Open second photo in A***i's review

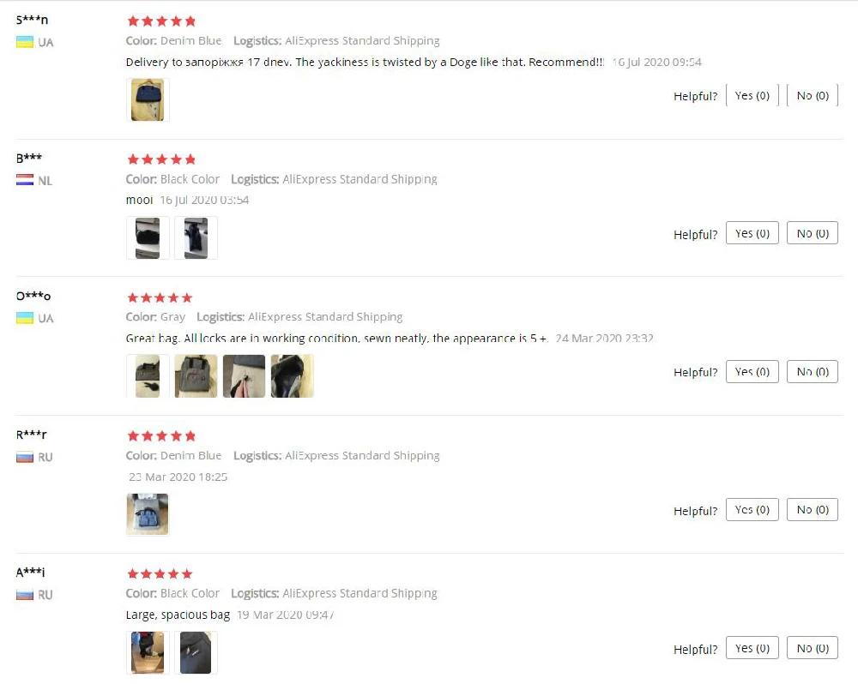pos(196,652)
